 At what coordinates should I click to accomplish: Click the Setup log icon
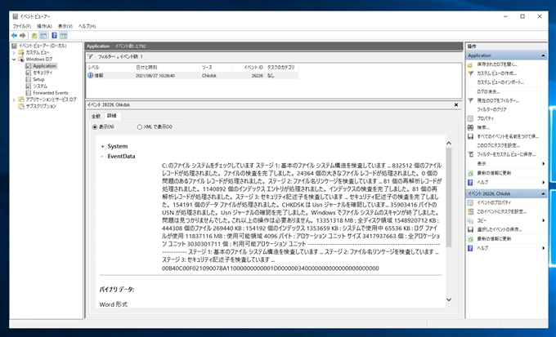29,79
